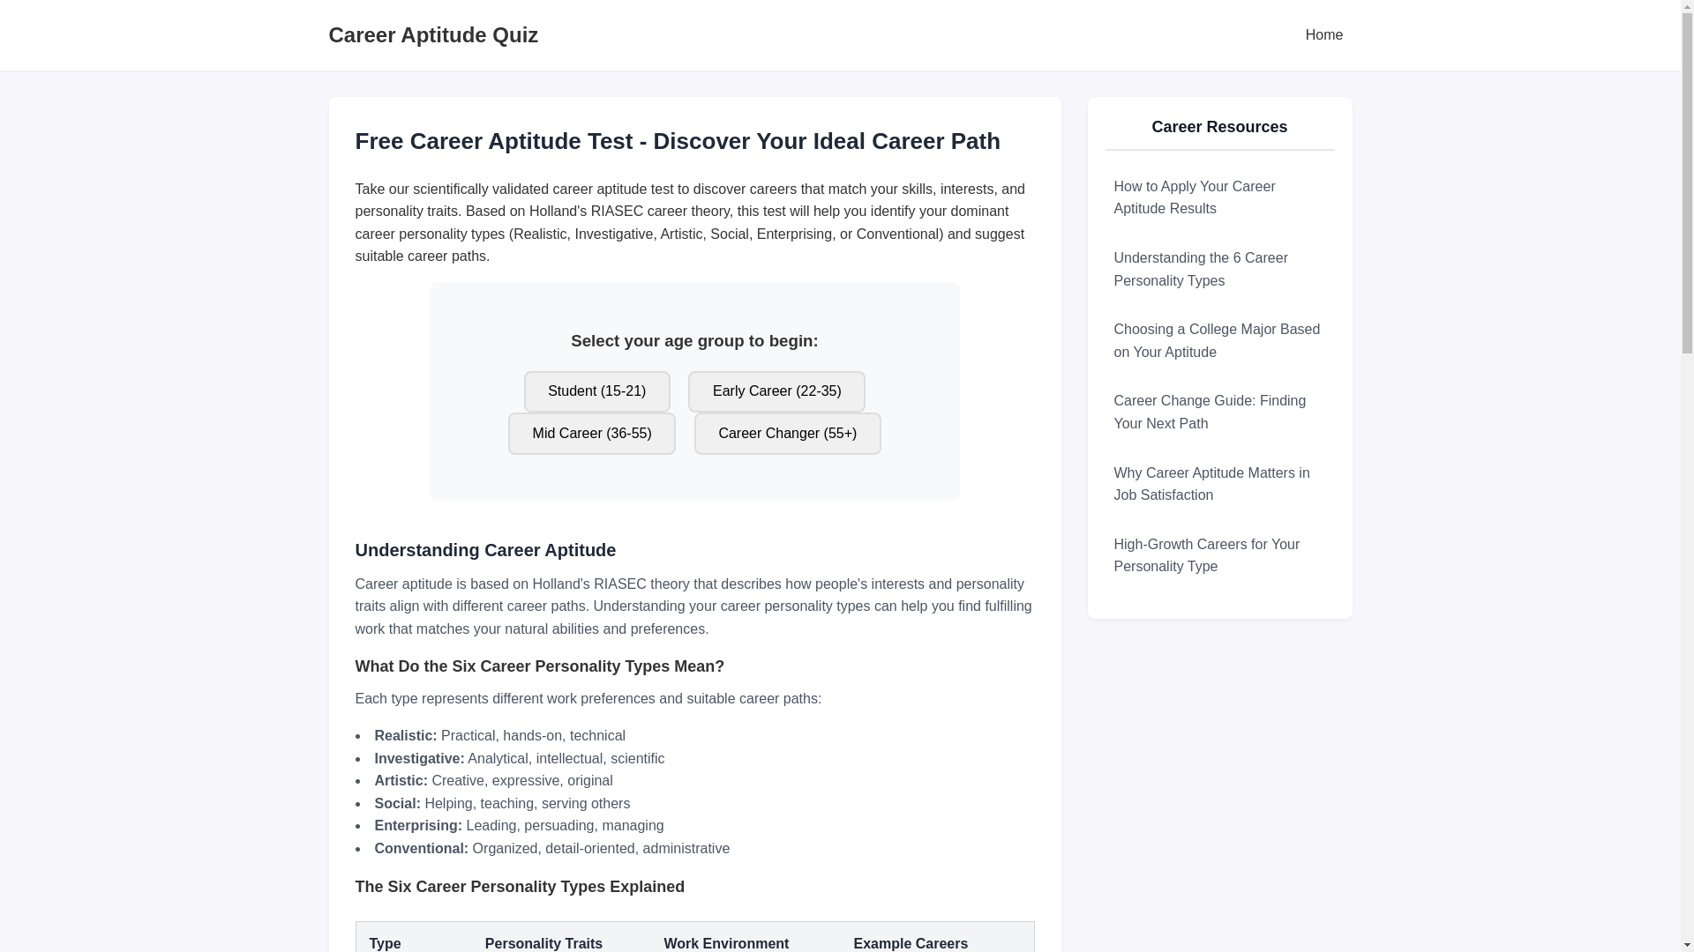Screen dimensions: 1694x952
Task: Visit High-Growth Careers for Your Personality Type
Action: (1219, 555)
